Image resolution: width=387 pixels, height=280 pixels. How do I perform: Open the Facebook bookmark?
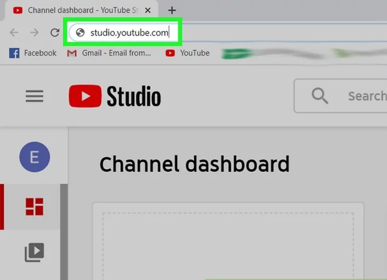coord(33,53)
